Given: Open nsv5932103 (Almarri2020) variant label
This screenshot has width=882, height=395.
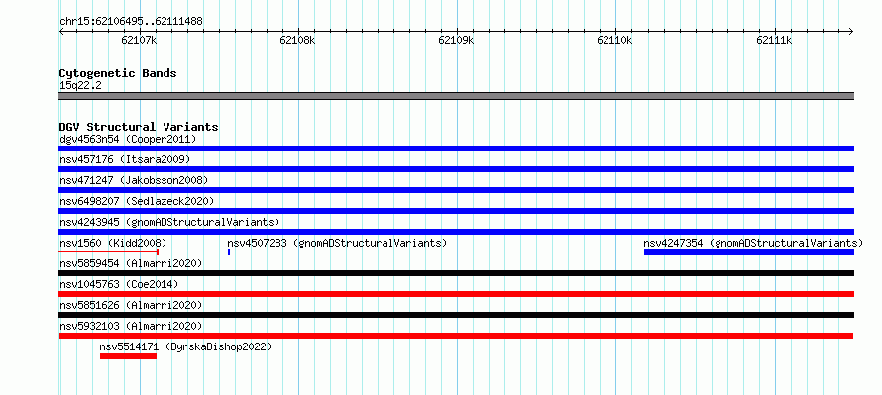Looking at the screenshot, I should (131, 326).
